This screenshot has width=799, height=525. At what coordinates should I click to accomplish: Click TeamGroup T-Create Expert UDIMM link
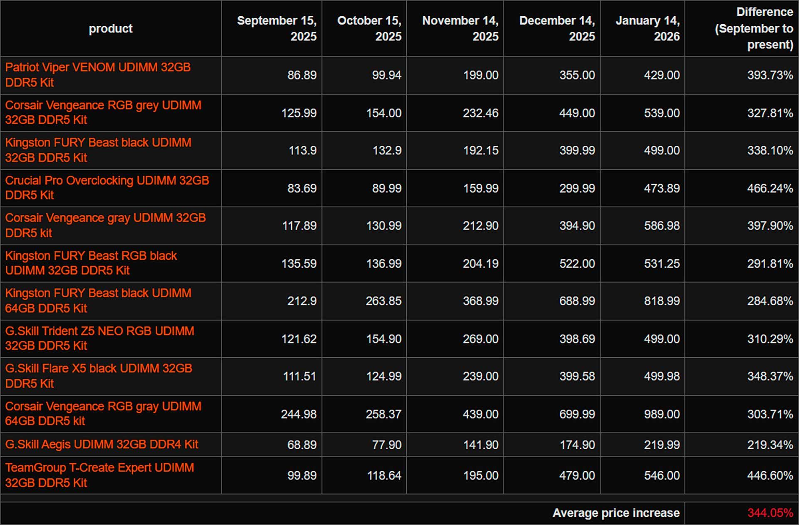tap(99, 468)
